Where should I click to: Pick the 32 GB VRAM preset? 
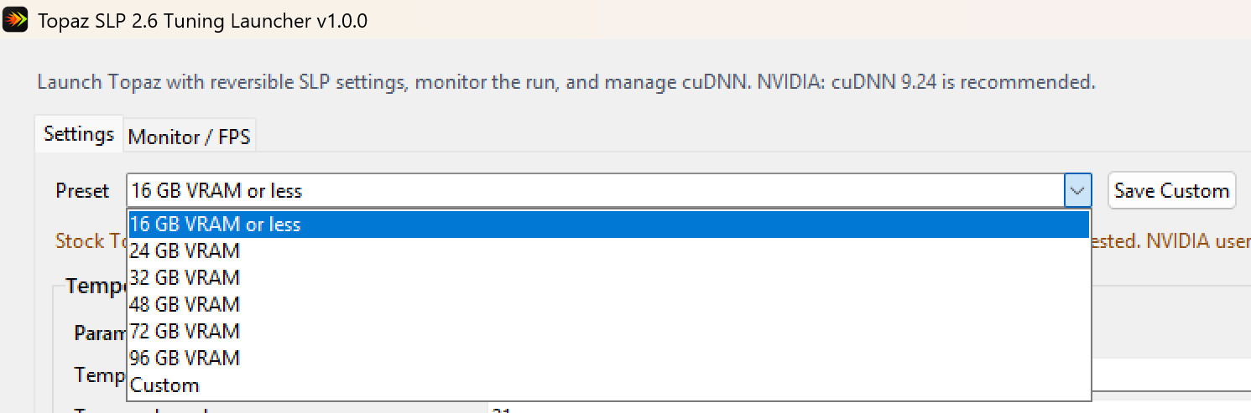point(608,277)
